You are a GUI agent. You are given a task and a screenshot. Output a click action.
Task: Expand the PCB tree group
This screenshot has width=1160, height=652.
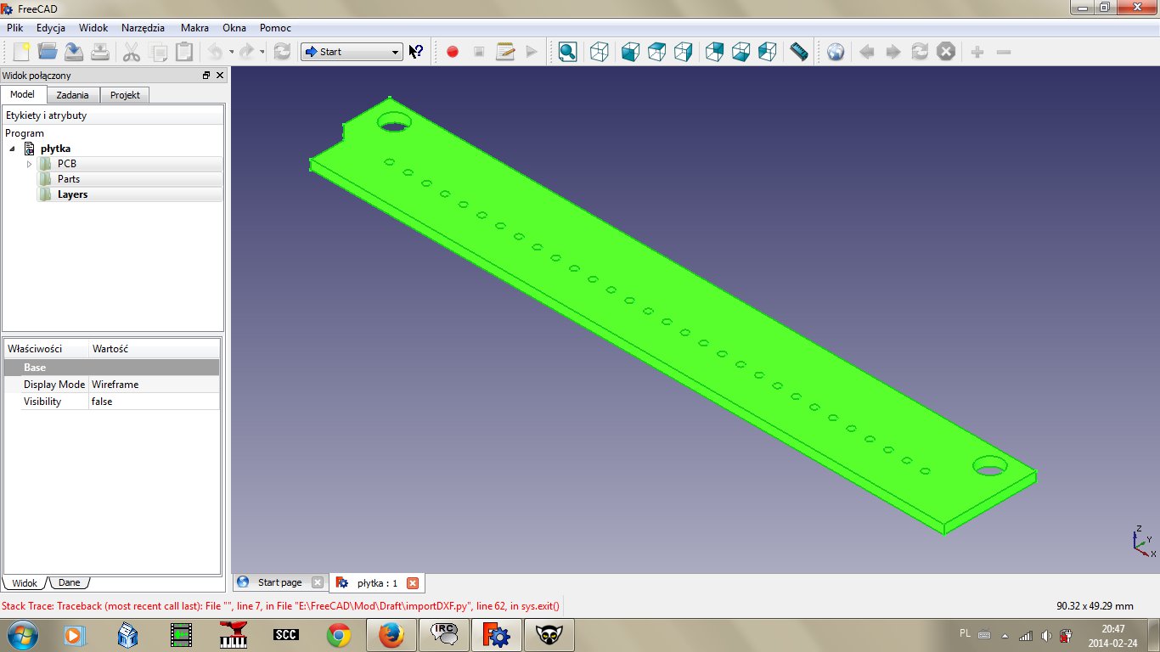[x=30, y=164]
